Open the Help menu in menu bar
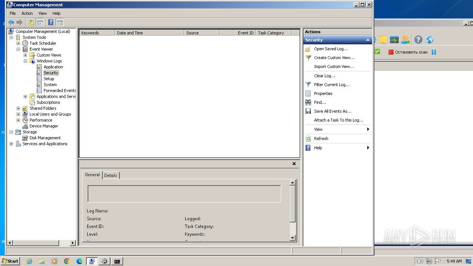Viewport: 473px width, 266px height. 56,13
